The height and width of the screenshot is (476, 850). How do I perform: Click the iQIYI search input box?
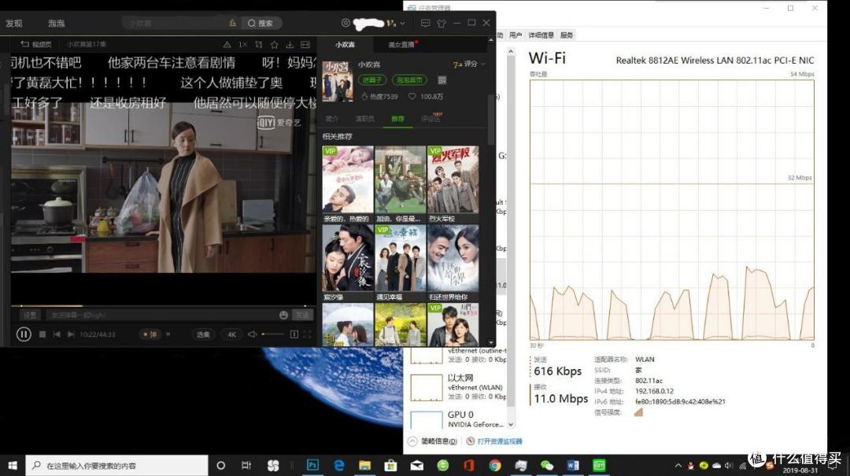point(175,24)
